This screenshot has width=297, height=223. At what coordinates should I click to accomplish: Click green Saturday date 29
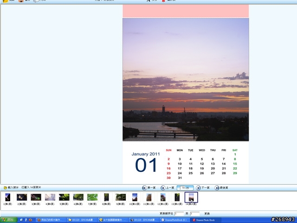click(235, 173)
